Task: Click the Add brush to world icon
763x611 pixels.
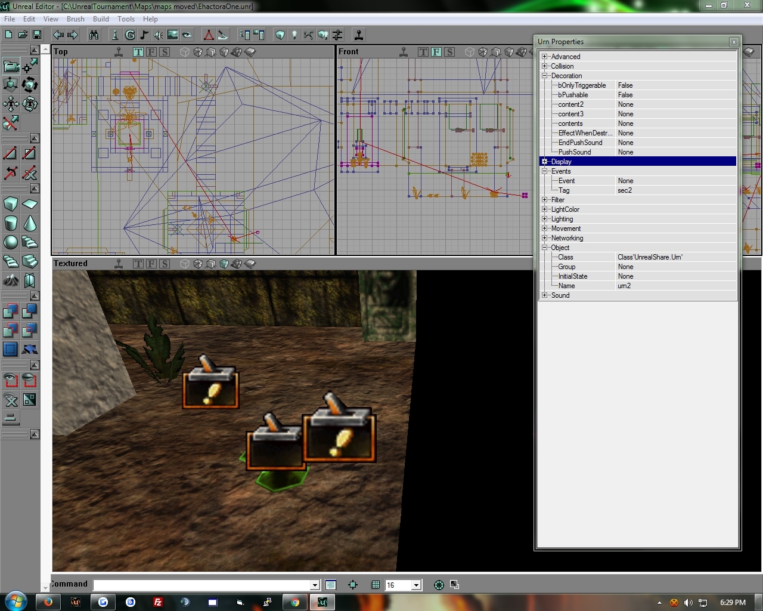Action: 11,311
